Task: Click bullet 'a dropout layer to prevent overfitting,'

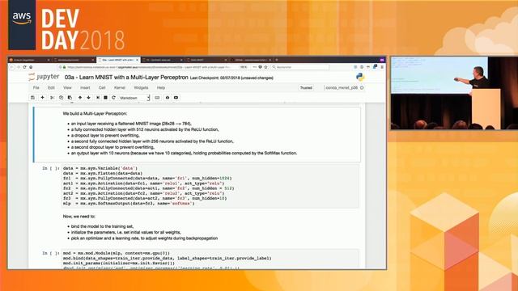Action: pyautogui.click(x=105, y=135)
